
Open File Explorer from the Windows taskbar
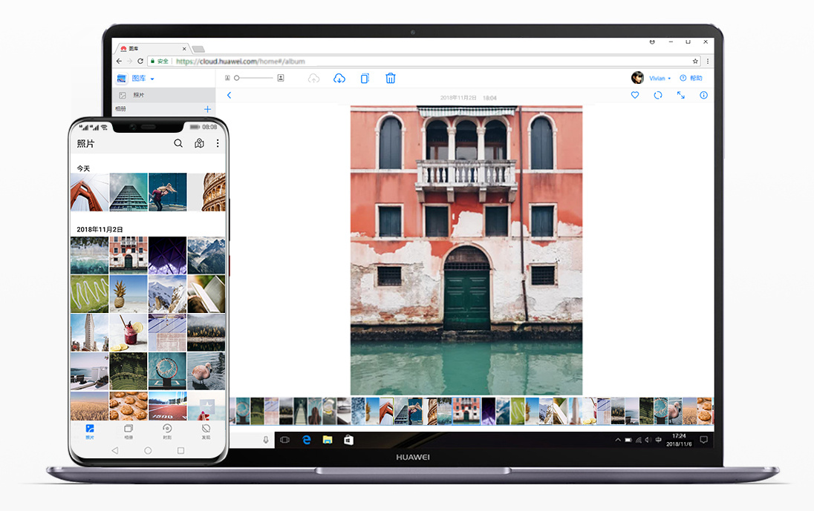pyautogui.click(x=327, y=440)
